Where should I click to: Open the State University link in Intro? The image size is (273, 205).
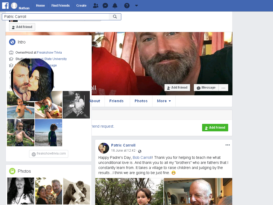pos(55,59)
